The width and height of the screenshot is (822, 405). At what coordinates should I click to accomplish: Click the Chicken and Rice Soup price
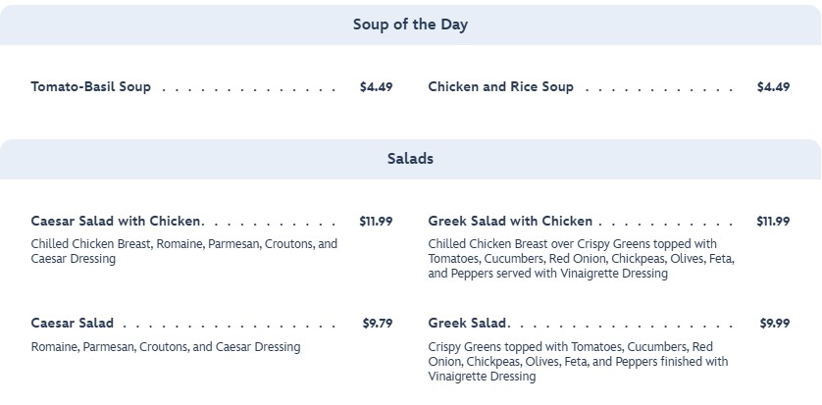point(773,87)
